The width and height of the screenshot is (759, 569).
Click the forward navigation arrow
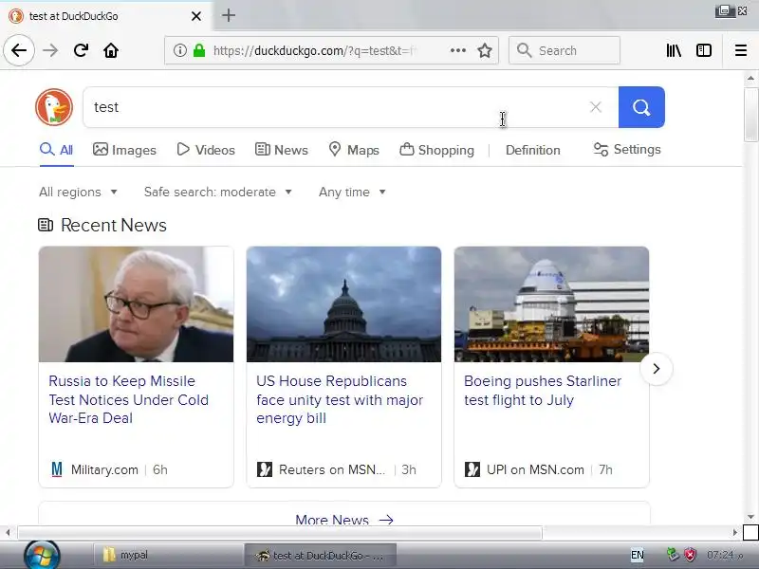click(x=50, y=50)
